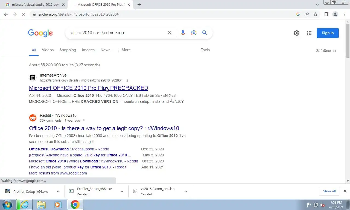Search by voice microphone icon
The width and height of the screenshot is (350, 210).
click(183, 33)
